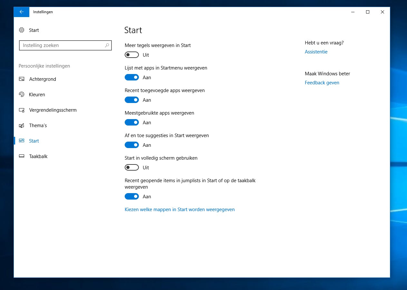Image resolution: width=407 pixels, height=290 pixels.
Task: Enable Meer tegels weergeven in Start
Action: (x=132, y=55)
